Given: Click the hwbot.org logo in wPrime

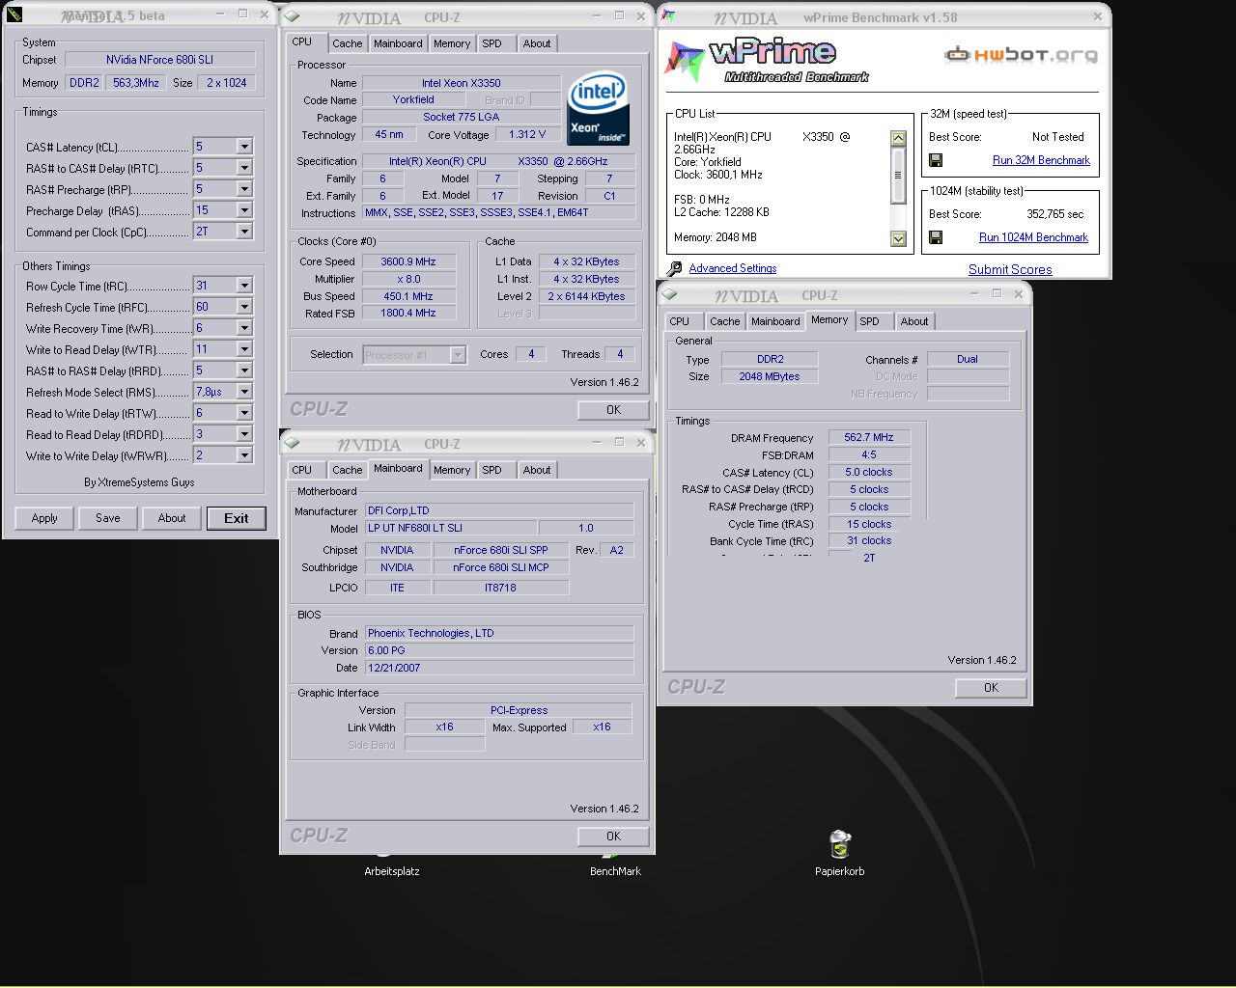Looking at the screenshot, I should click(1021, 55).
